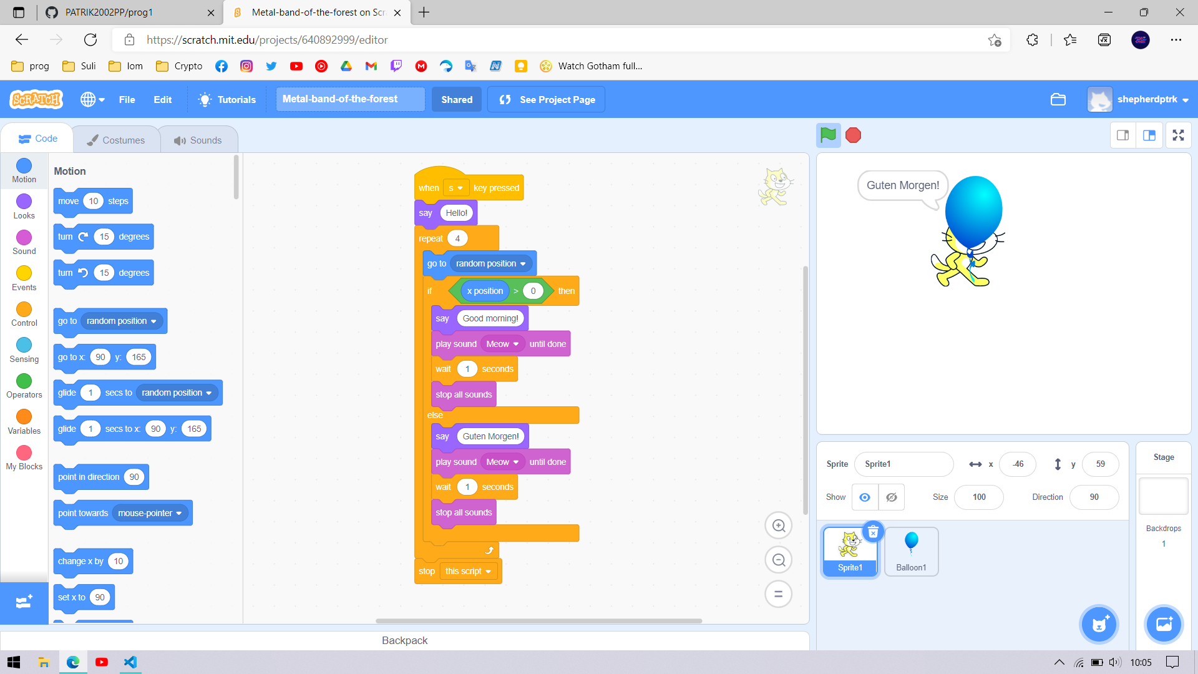The image size is (1198, 674).
Task: Open the Tutorials link
Action: (227, 99)
